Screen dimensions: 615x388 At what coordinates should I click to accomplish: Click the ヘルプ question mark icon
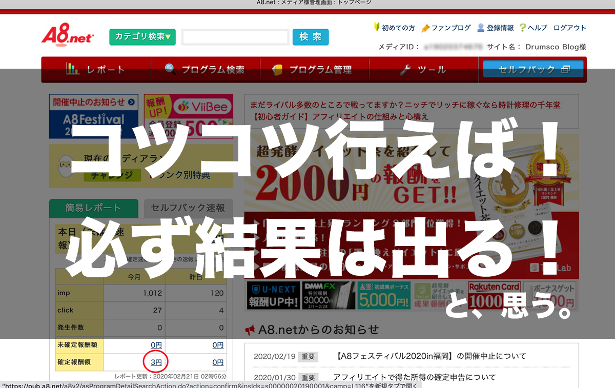(x=523, y=28)
